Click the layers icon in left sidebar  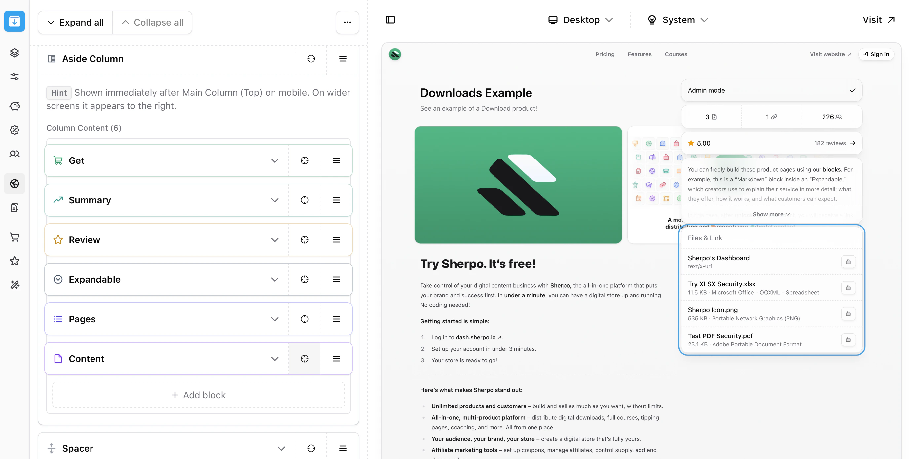pos(14,53)
